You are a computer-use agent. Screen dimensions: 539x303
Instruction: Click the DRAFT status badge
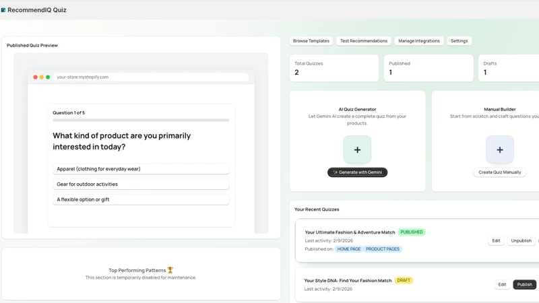[x=404, y=280]
